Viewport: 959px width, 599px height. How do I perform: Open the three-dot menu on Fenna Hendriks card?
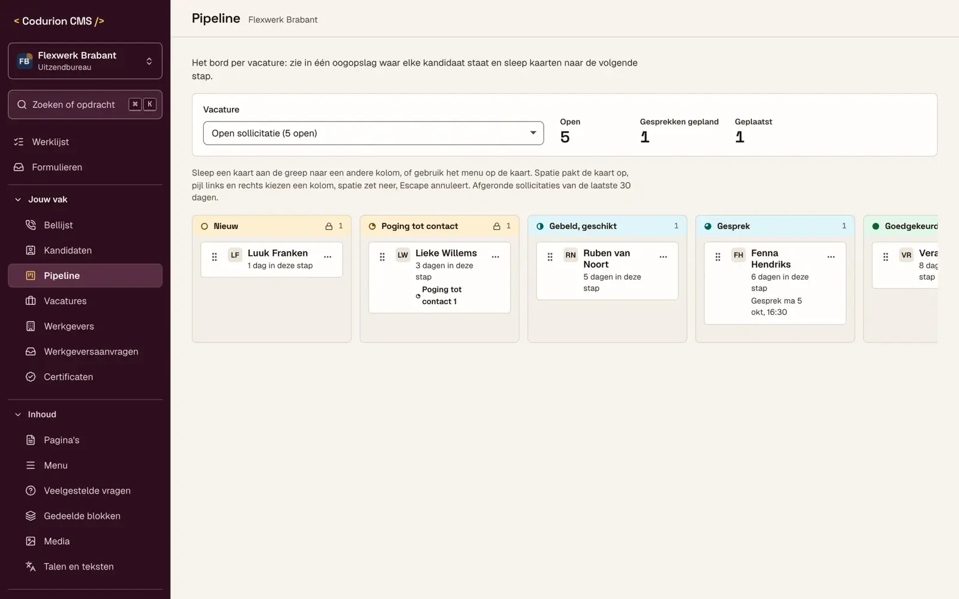pyautogui.click(x=831, y=256)
